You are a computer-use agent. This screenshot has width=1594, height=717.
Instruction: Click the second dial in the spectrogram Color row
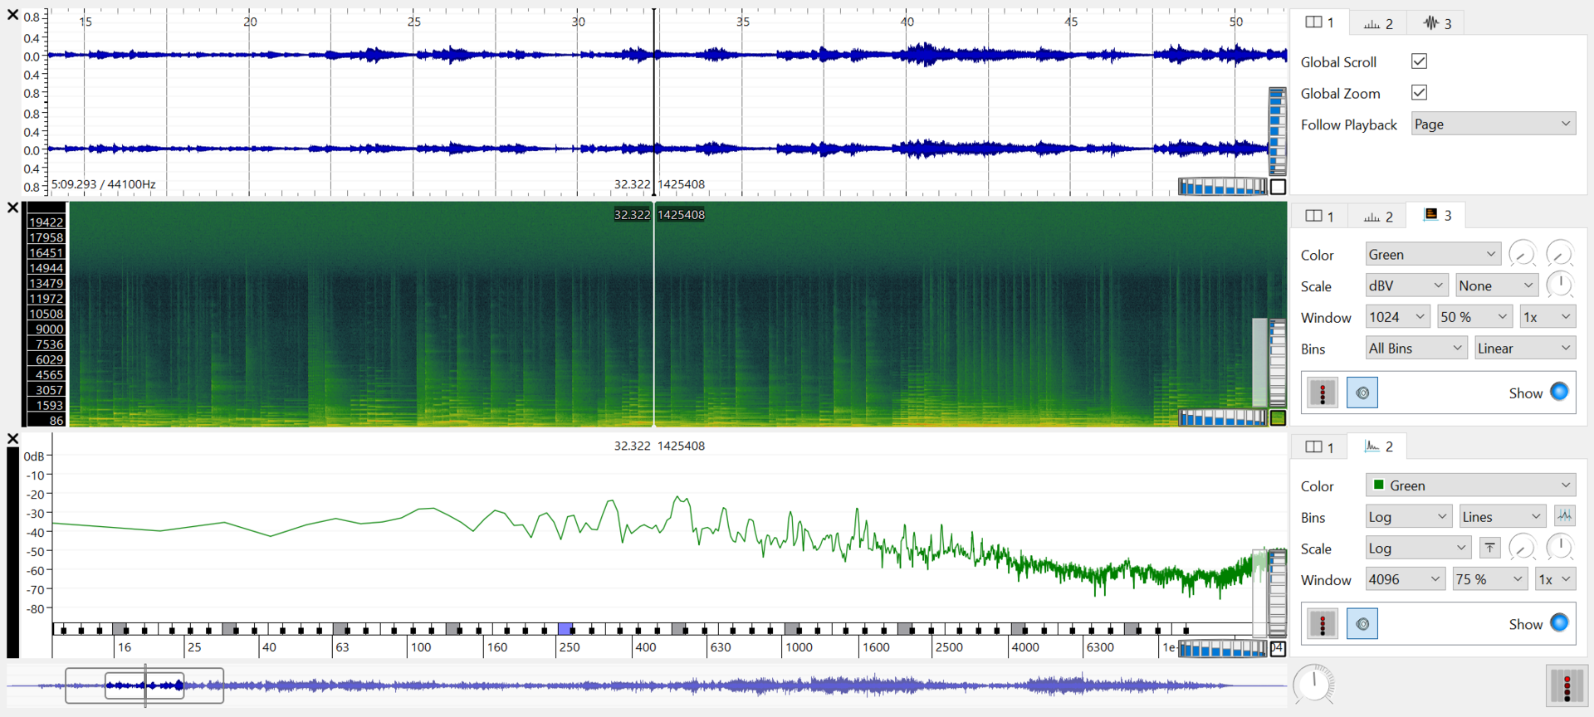[1559, 254]
